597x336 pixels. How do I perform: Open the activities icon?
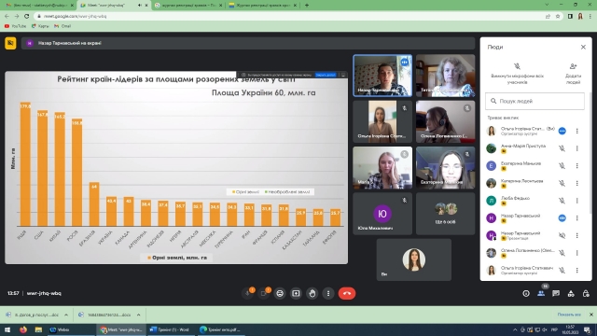pos(571,293)
